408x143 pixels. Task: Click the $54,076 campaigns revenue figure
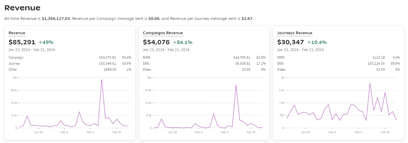click(156, 42)
